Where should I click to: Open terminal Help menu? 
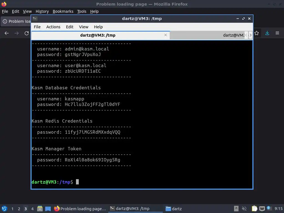click(98, 27)
